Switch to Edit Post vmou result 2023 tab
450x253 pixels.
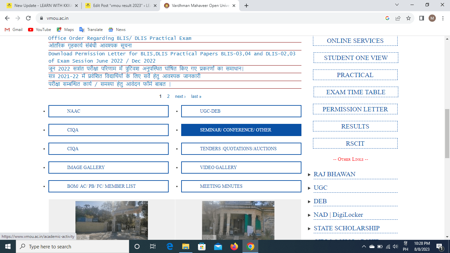click(121, 6)
